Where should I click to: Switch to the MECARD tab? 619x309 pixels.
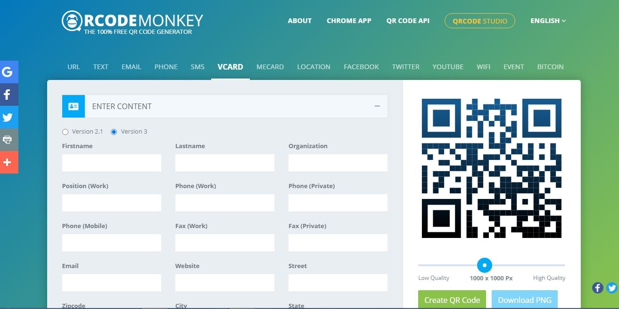270,67
